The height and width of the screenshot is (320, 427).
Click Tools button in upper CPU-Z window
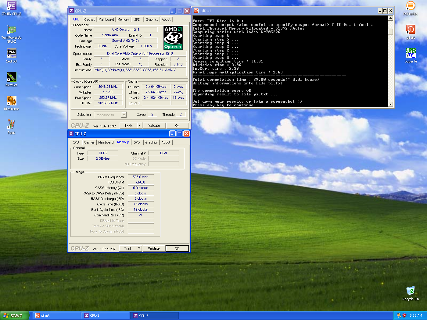[x=128, y=126]
